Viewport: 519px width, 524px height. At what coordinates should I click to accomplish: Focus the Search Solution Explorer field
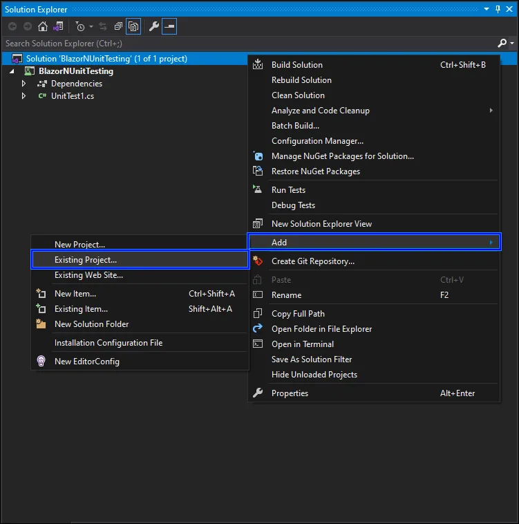pos(249,44)
